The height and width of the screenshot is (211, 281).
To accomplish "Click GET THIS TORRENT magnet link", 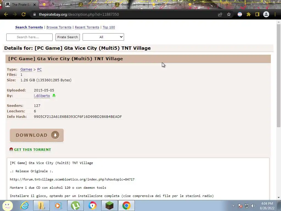I will 32,150.
